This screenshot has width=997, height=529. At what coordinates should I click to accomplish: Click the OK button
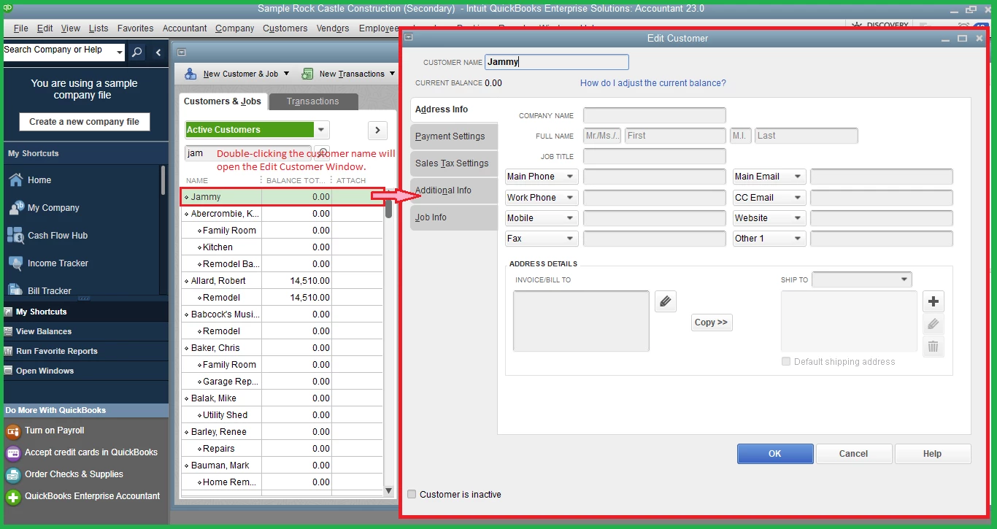click(x=775, y=454)
